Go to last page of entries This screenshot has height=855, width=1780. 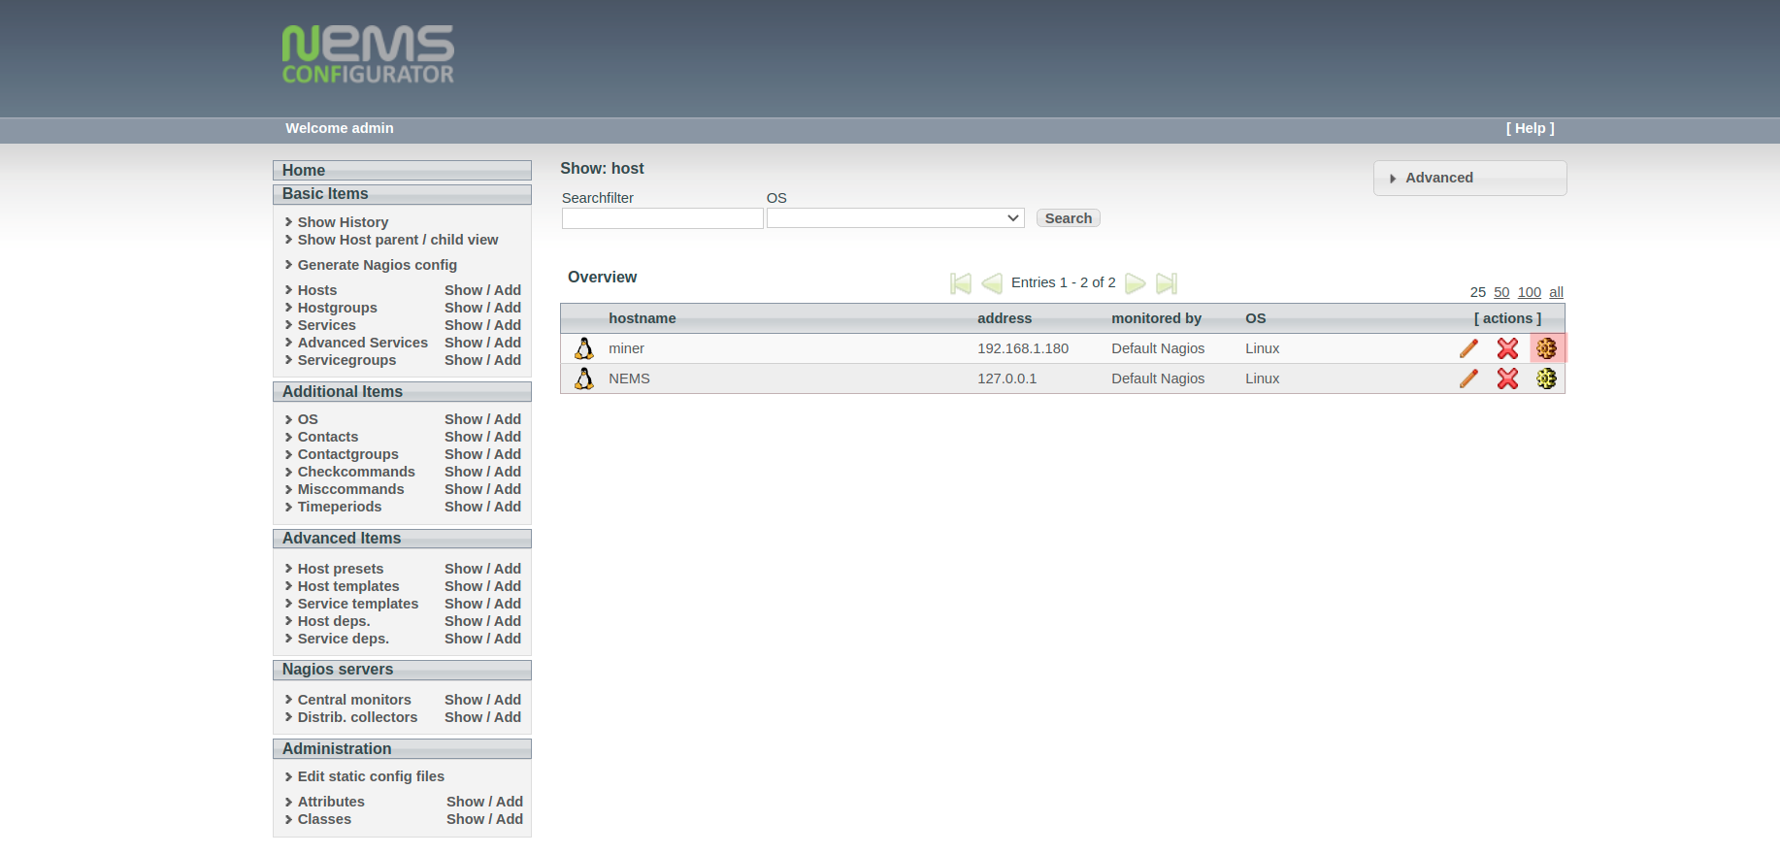pyautogui.click(x=1167, y=283)
